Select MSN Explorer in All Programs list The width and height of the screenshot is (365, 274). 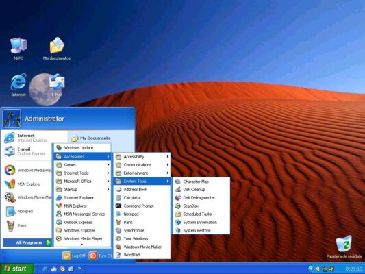click(x=82, y=206)
